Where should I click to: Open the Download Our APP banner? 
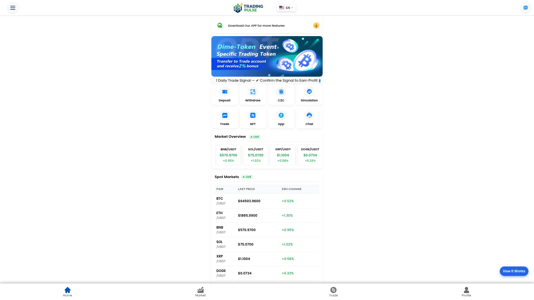coord(267,26)
